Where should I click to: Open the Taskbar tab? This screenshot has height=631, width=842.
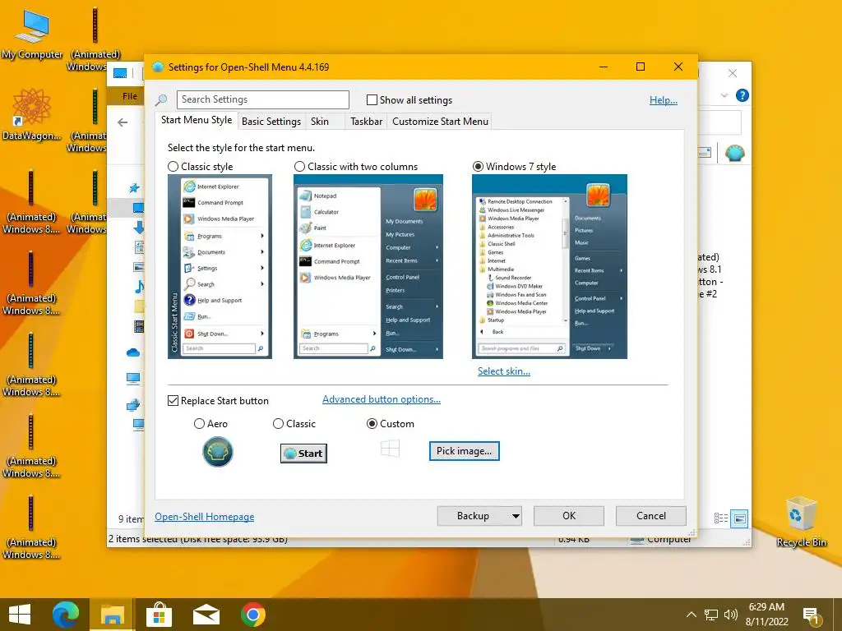pyautogui.click(x=366, y=122)
